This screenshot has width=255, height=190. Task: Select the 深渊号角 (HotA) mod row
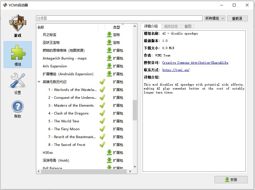(85, 160)
